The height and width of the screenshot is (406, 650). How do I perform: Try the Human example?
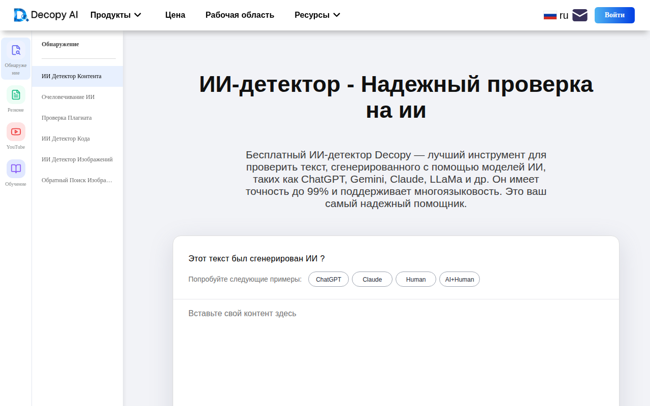tap(416, 279)
